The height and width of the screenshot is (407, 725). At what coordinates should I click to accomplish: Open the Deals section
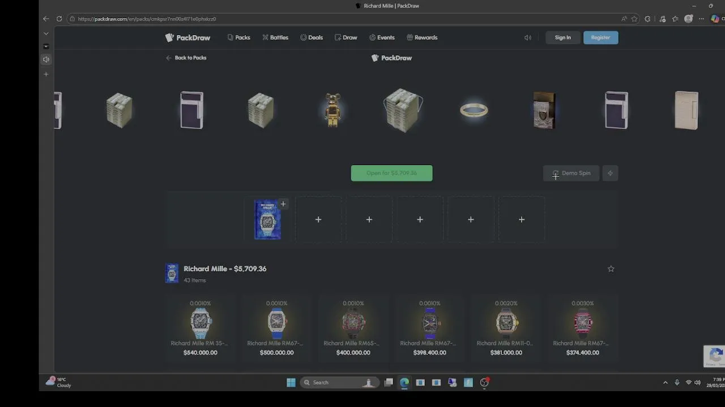312,37
